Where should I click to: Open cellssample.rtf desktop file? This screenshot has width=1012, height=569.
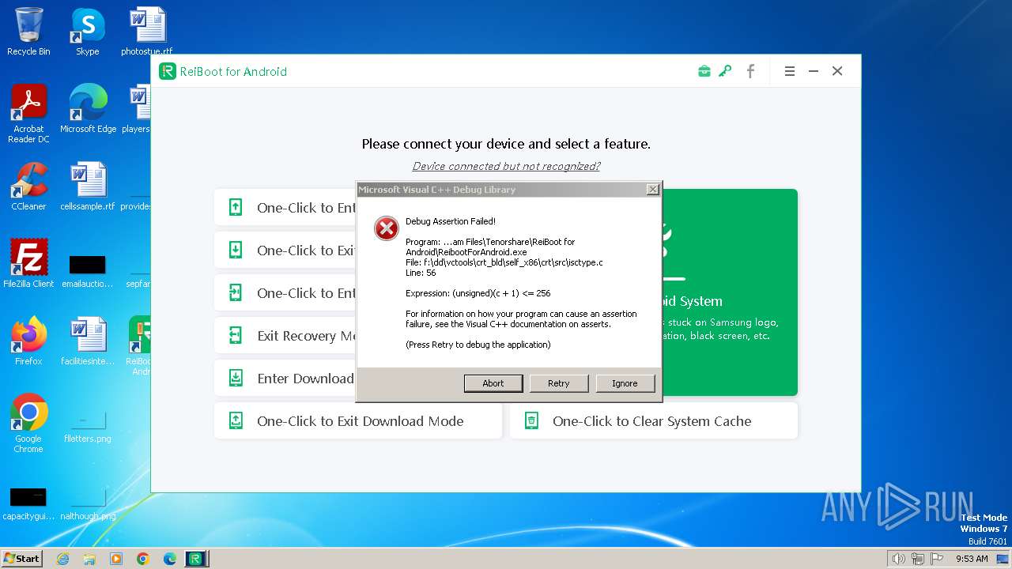point(88,187)
